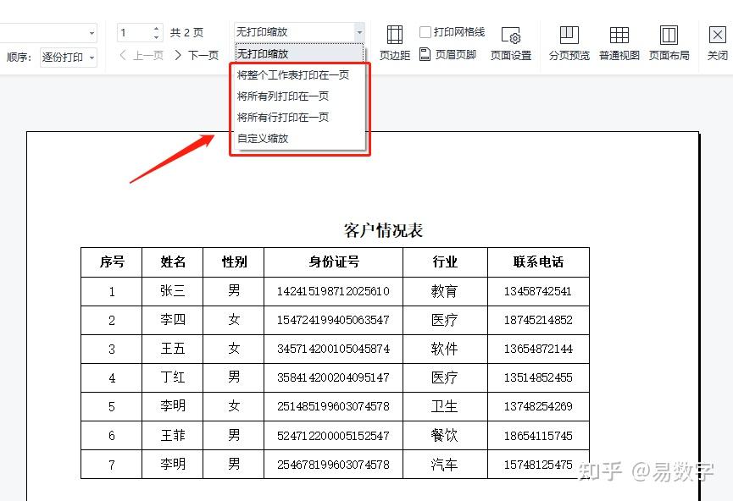
Task: Switch to 普通视图 normal view
Action: click(x=619, y=43)
